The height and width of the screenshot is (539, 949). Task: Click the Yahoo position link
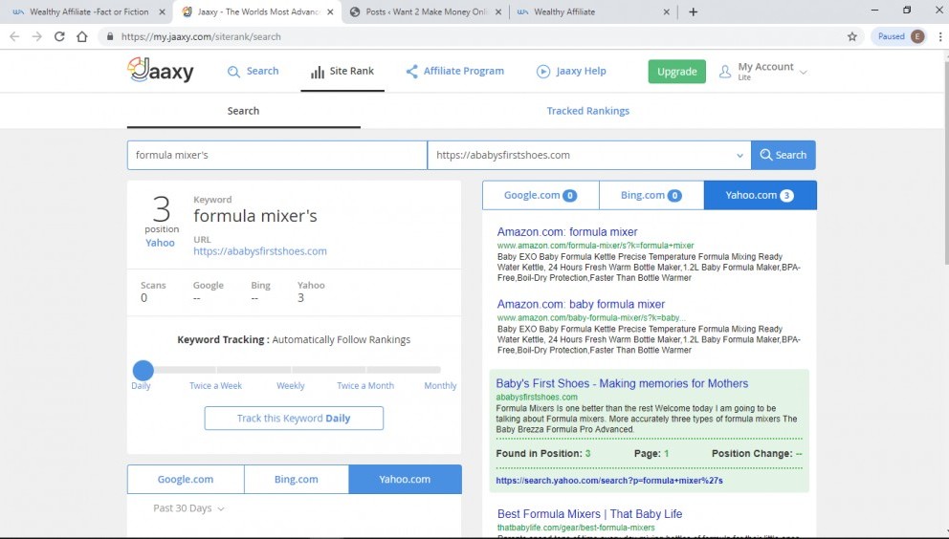coord(160,243)
